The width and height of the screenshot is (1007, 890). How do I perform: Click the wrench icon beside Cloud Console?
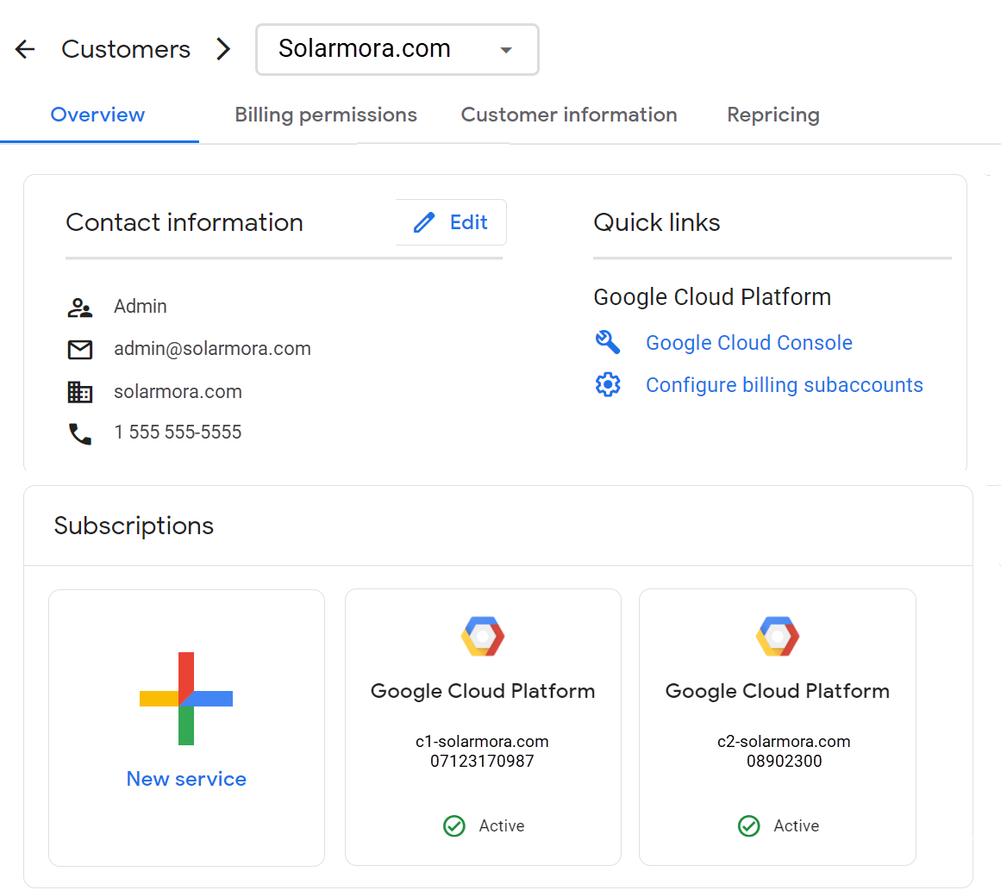coord(608,342)
